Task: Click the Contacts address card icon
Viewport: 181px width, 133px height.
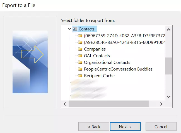Action: click(x=75, y=29)
